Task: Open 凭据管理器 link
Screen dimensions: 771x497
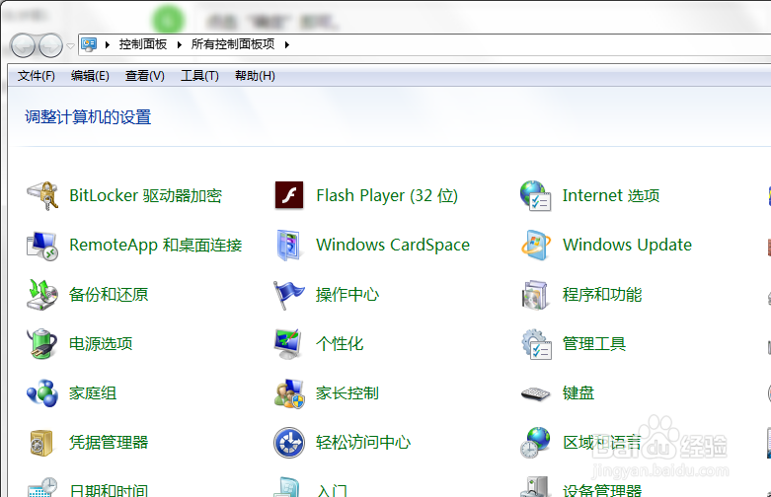Action: pyautogui.click(x=109, y=442)
